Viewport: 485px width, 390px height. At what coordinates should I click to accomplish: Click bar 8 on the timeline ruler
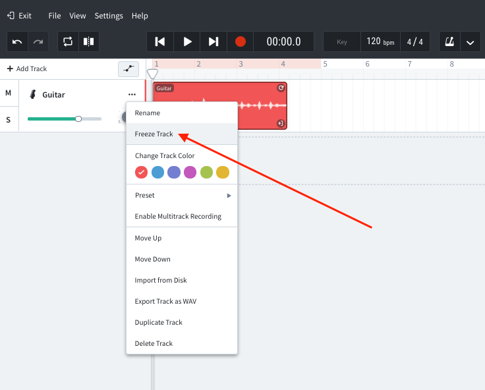(x=451, y=64)
